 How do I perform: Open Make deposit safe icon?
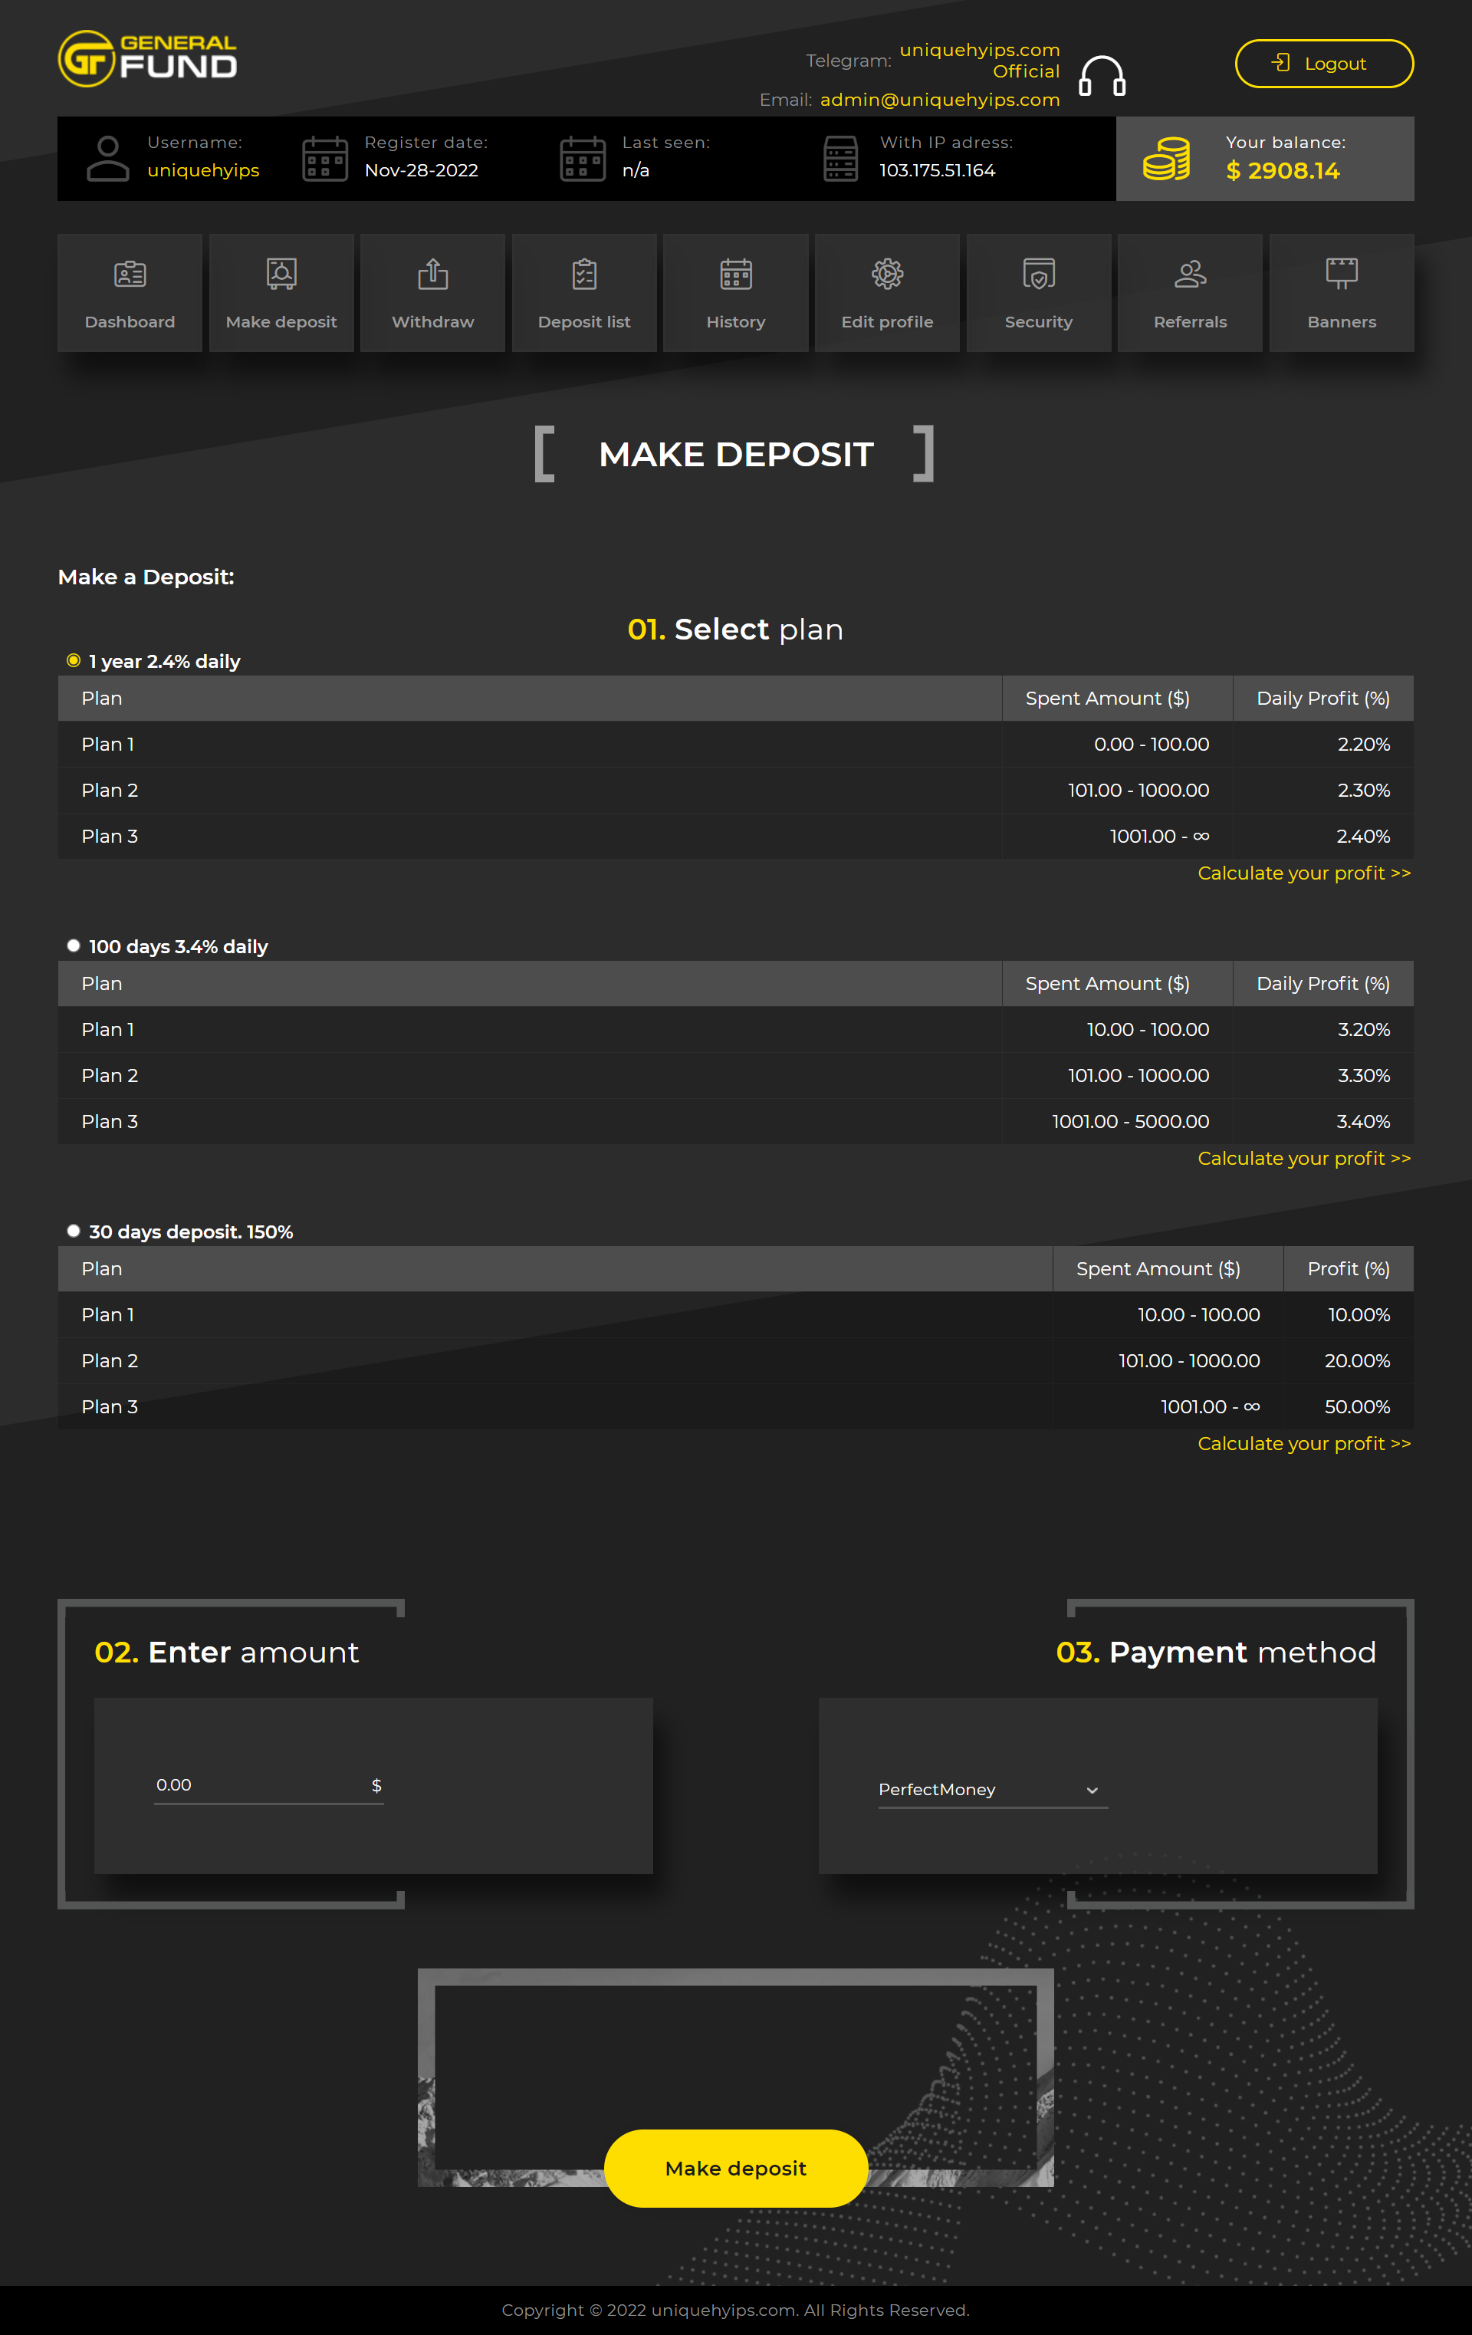pos(281,275)
